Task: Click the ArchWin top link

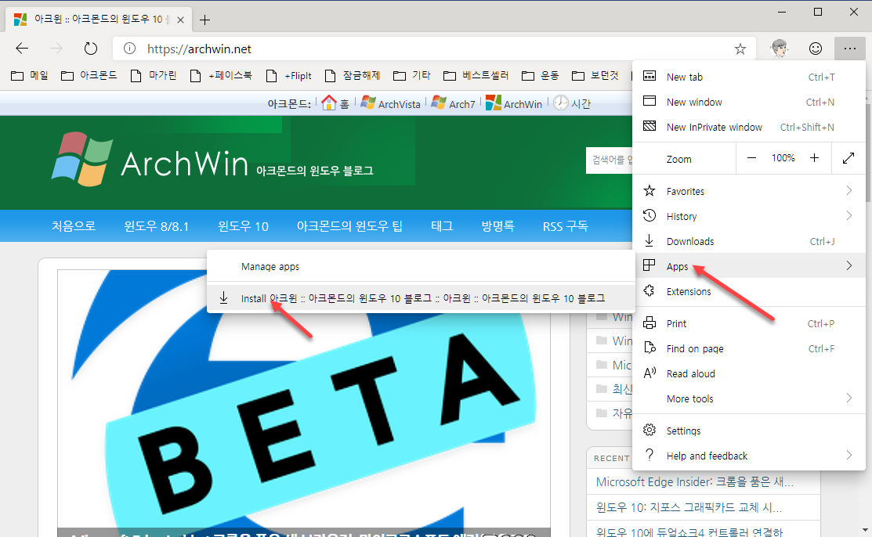Action: pyautogui.click(x=514, y=103)
